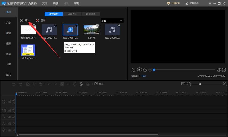The height and width of the screenshot is (137, 228).
Task: Click the timeline zoom level slider
Action: pyautogui.click(x=207, y=84)
